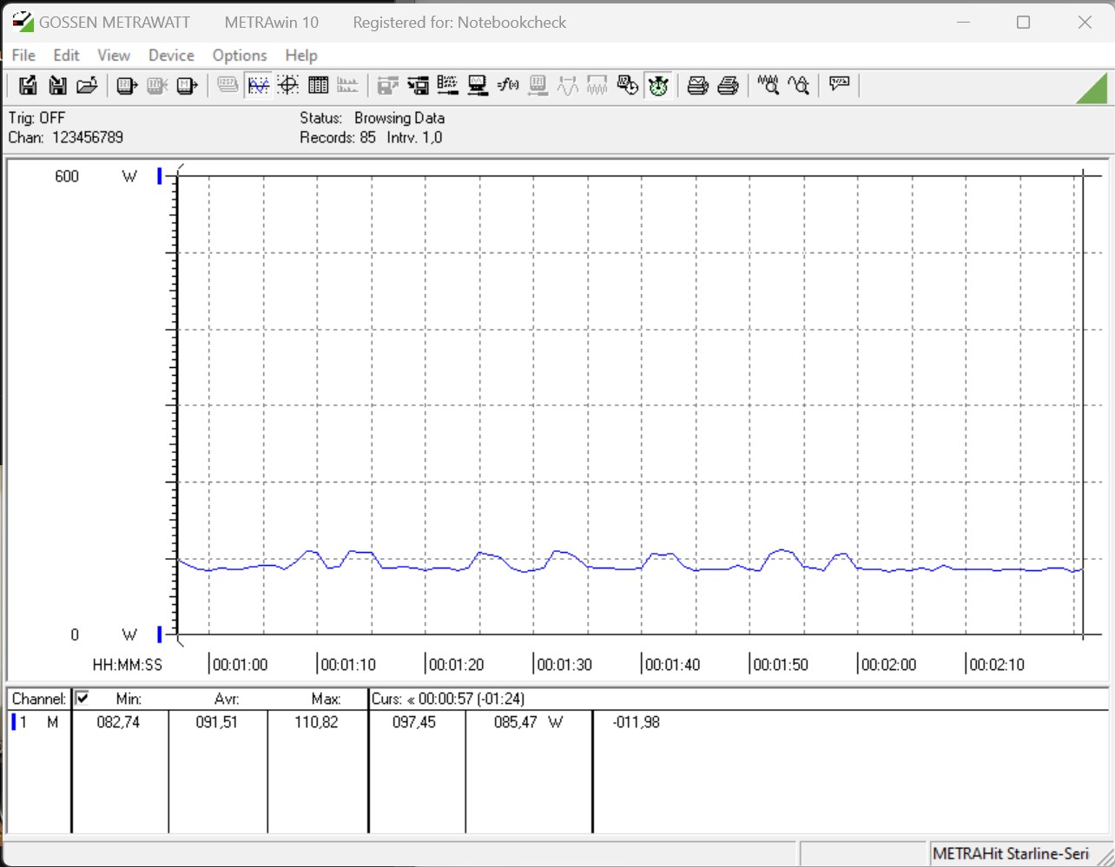Open the View menu
This screenshot has width=1115, height=867.
pyautogui.click(x=114, y=55)
